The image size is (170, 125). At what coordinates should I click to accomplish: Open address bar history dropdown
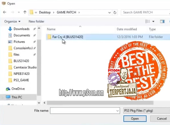(109, 13)
